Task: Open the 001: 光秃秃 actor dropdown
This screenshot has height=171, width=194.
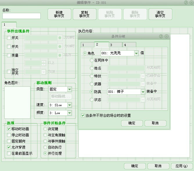Action: 136,53
